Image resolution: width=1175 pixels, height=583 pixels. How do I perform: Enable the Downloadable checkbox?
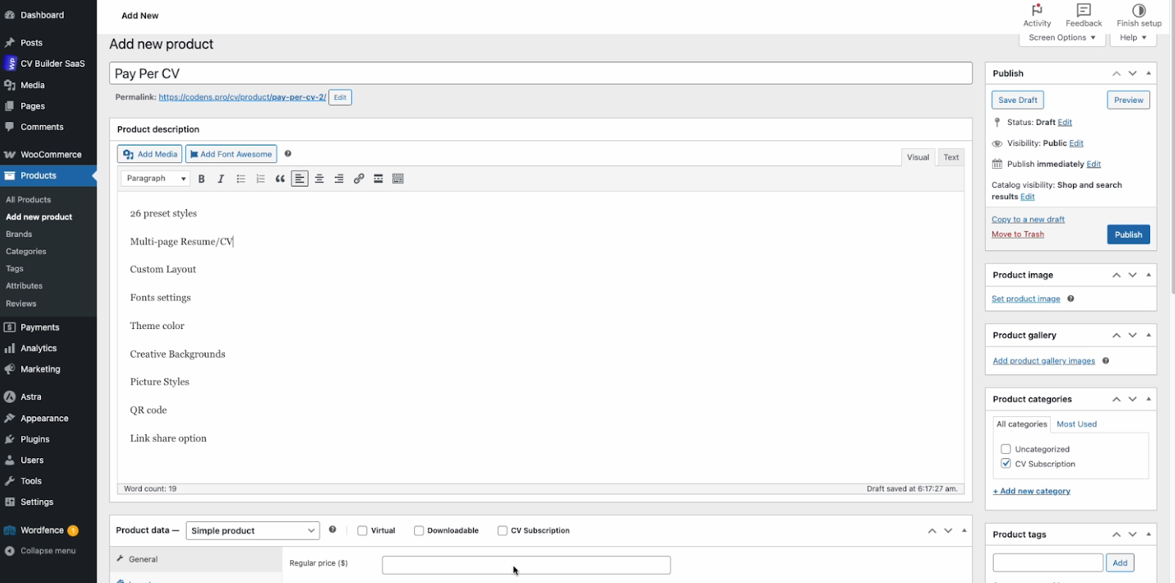(x=419, y=530)
